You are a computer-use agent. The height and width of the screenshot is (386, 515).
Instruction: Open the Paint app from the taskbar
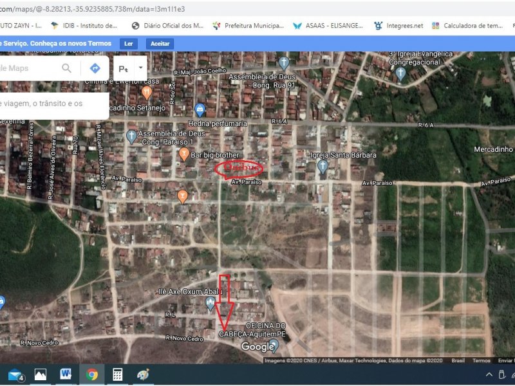(x=143, y=374)
